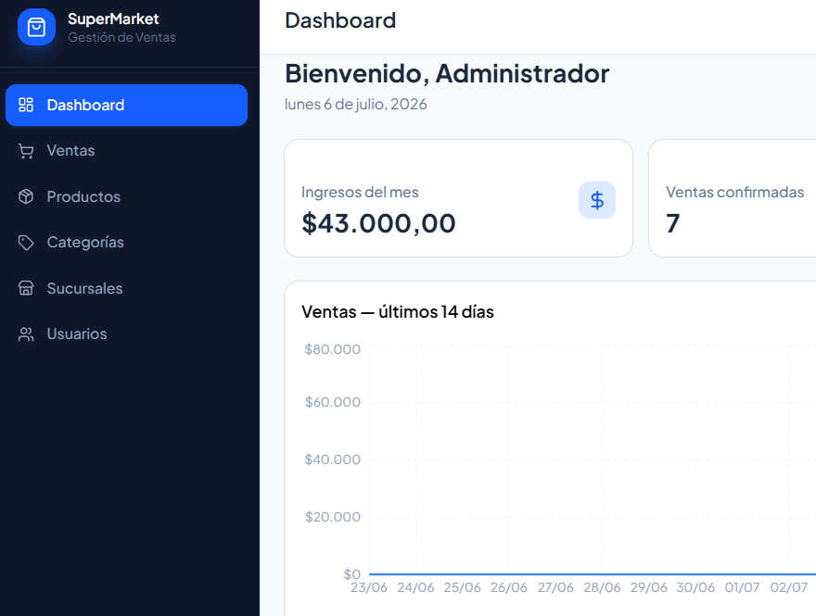The height and width of the screenshot is (616, 816).
Task: Click the 30/06 date on chart axis
Action: 695,587
